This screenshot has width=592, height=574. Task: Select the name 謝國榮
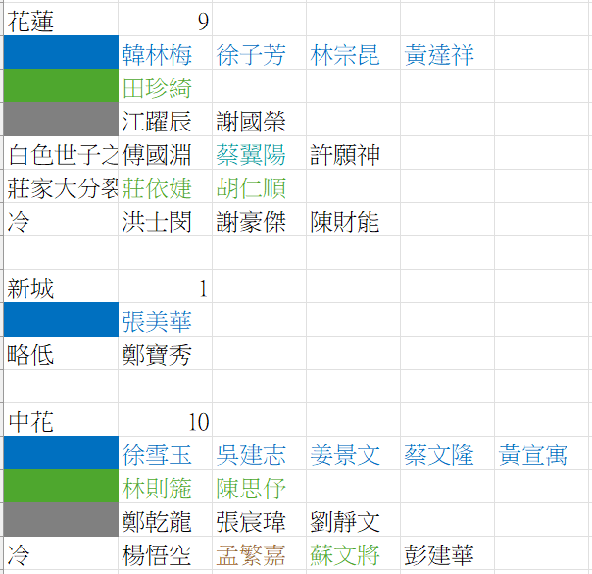click(x=251, y=122)
